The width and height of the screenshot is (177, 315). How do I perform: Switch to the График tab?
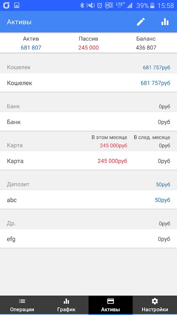66,305
